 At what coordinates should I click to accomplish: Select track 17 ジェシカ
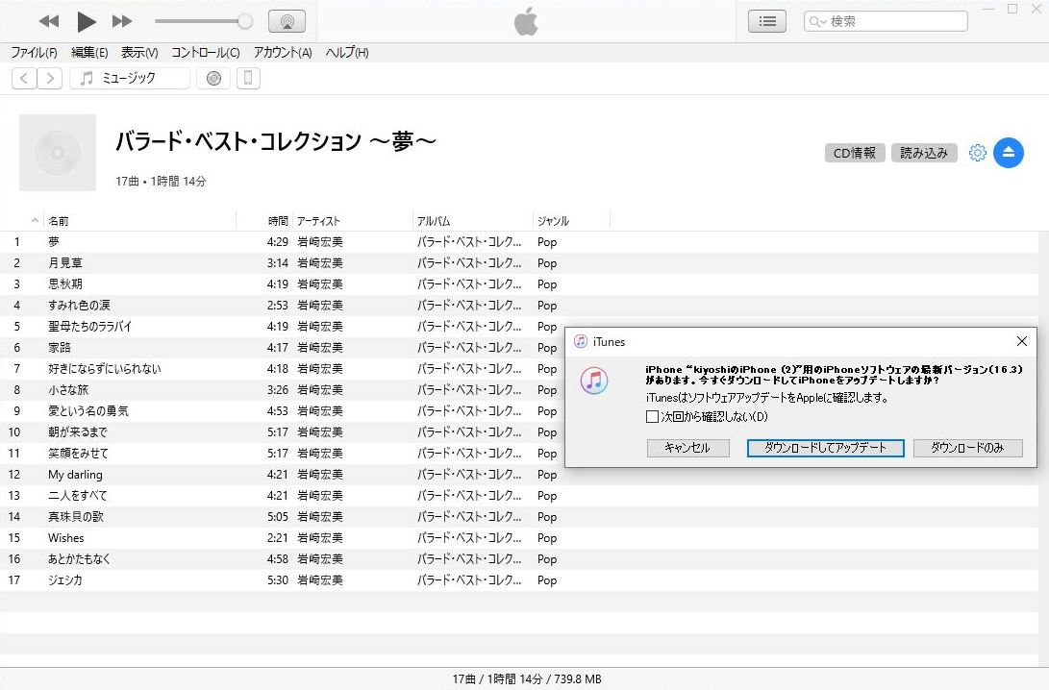[x=519, y=580]
